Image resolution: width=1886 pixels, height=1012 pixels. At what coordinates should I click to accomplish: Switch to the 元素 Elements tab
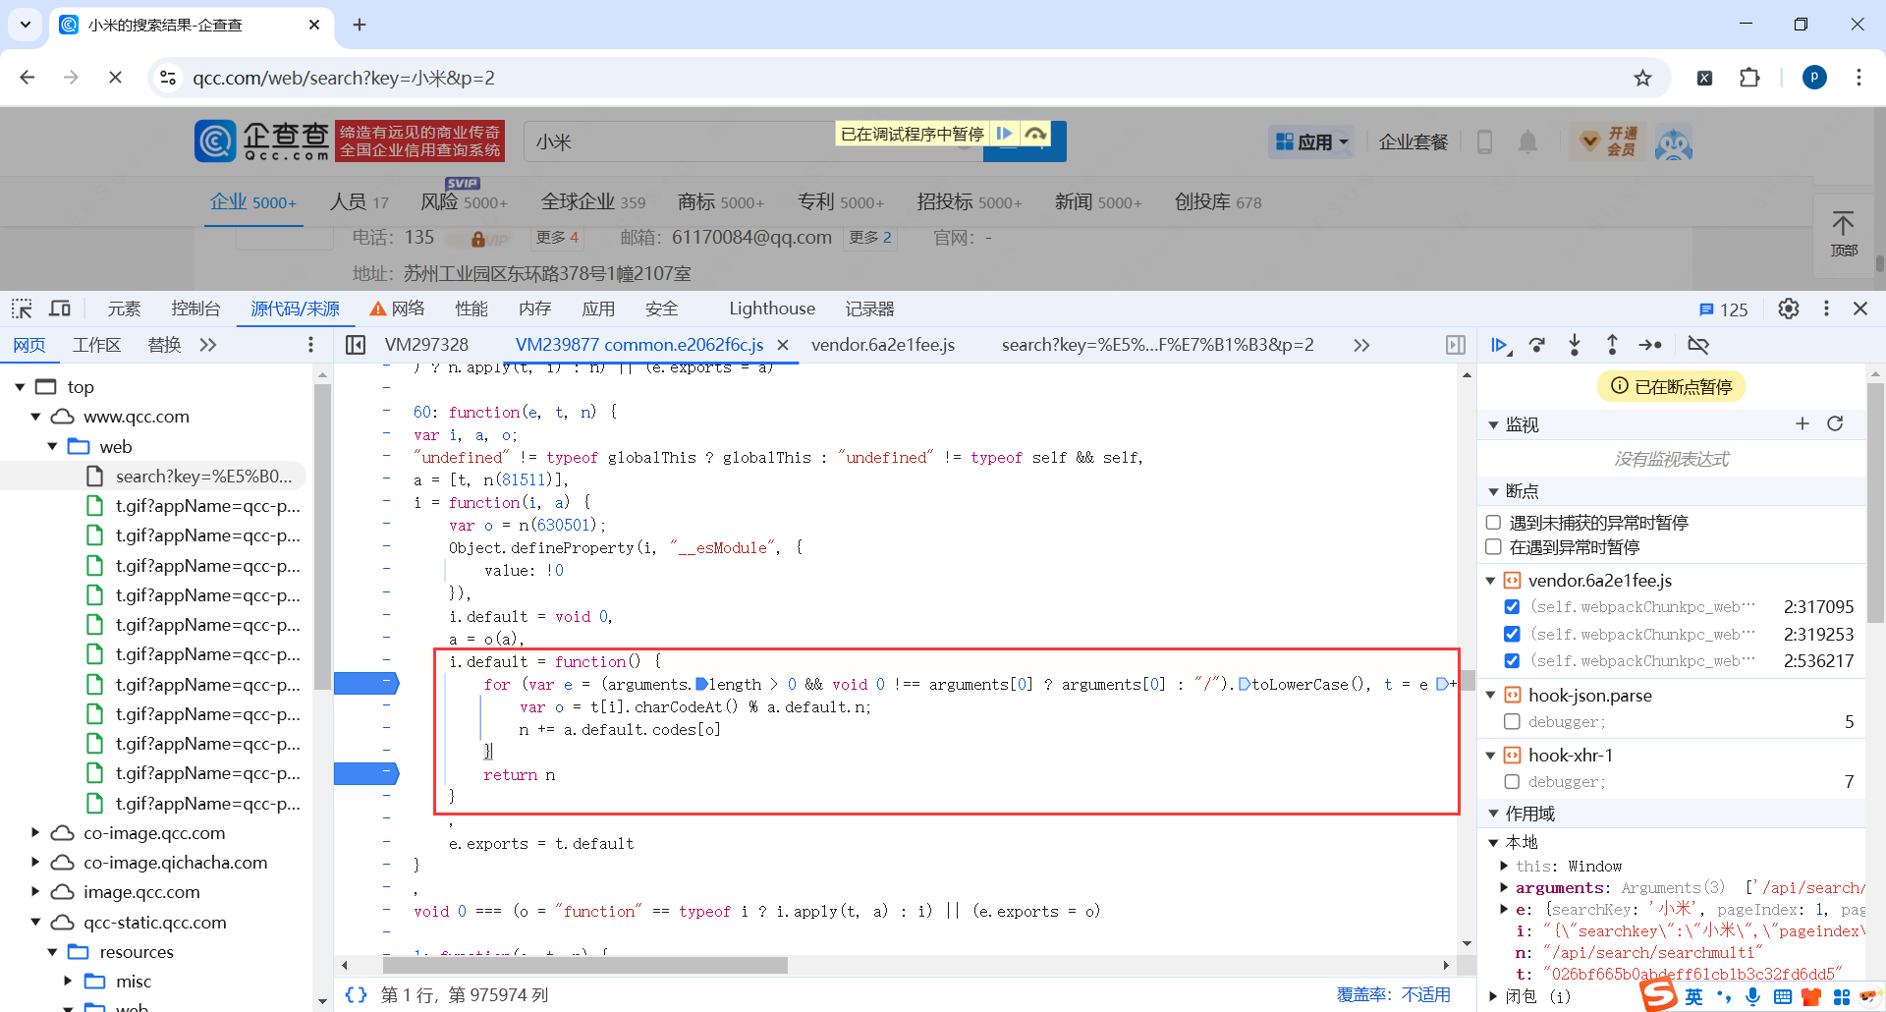pyautogui.click(x=124, y=309)
